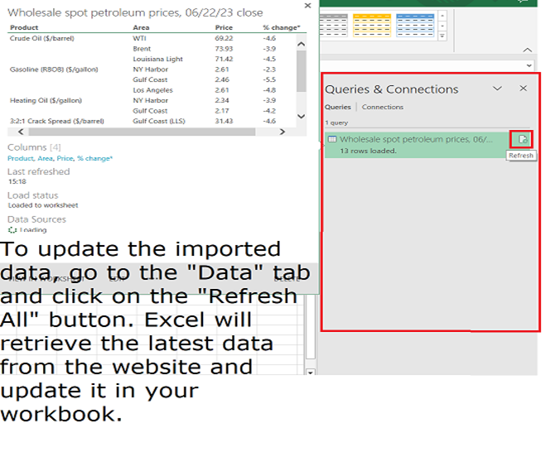Click the Price column header
This screenshot has height=457, width=546.
[x=224, y=27]
